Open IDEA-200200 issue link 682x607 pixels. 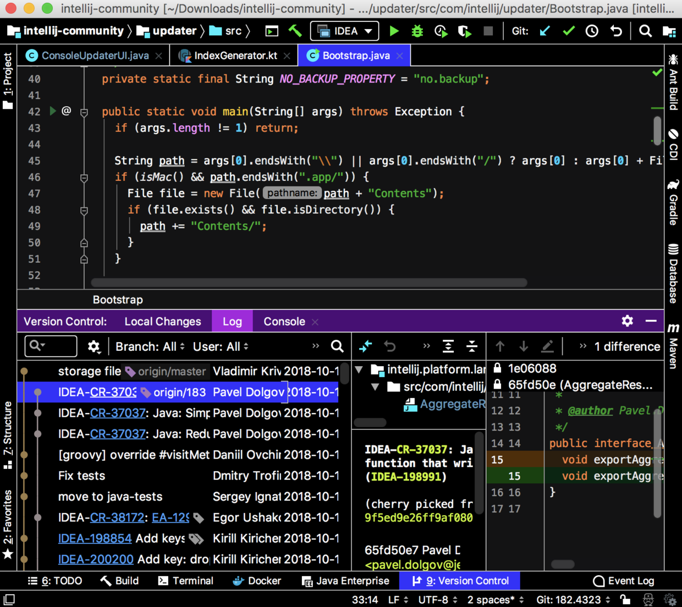pos(96,559)
